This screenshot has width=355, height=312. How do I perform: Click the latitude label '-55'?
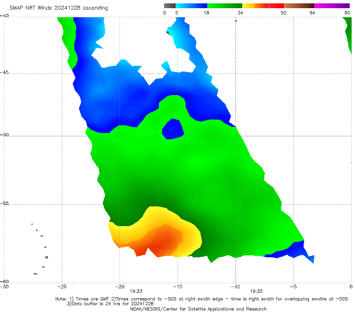(4, 203)
